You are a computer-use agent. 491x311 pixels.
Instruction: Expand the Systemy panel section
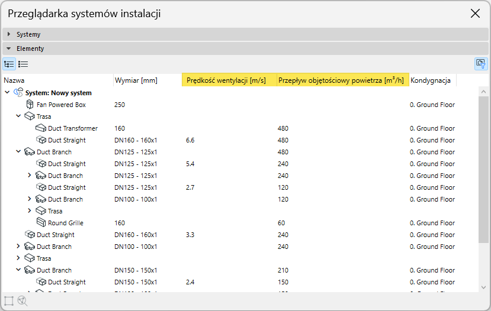9,34
